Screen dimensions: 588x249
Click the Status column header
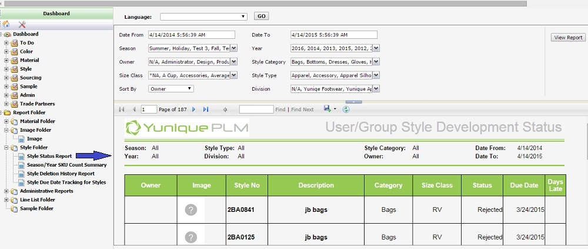[482, 185]
